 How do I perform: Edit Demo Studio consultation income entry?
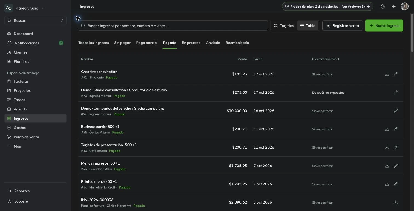click(396, 92)
